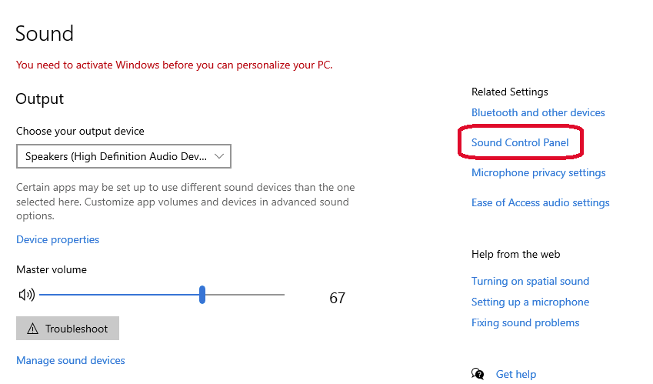
Task: Open the Fixing sound problems help link
Action: point(525,322)
